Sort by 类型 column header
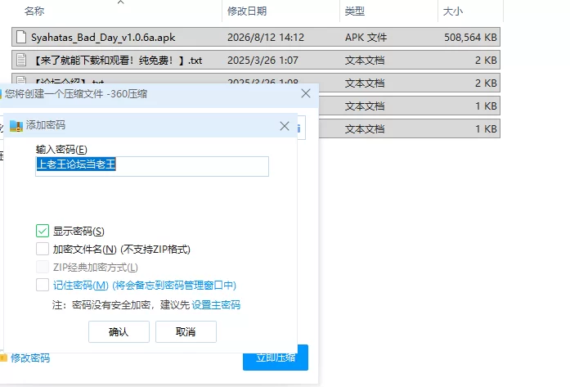570x387 pixels. (354, 11)
